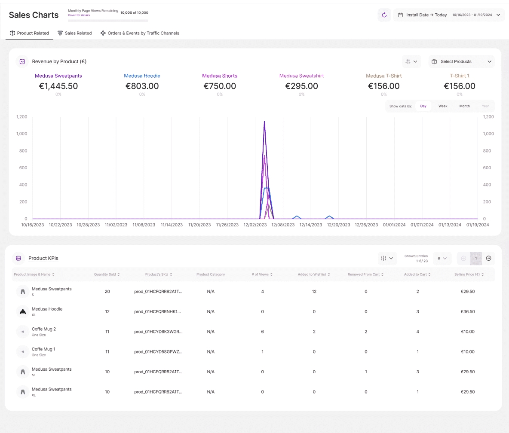Open the entries per page dropdown

(442, 258)
